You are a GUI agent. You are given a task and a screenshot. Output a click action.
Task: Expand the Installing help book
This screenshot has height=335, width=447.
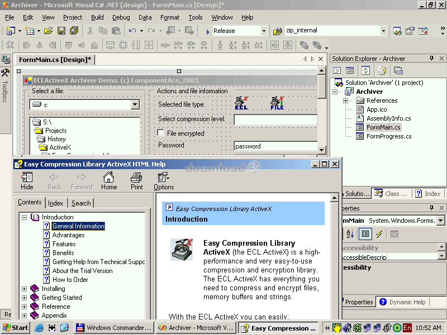click(x=25, y=289)
